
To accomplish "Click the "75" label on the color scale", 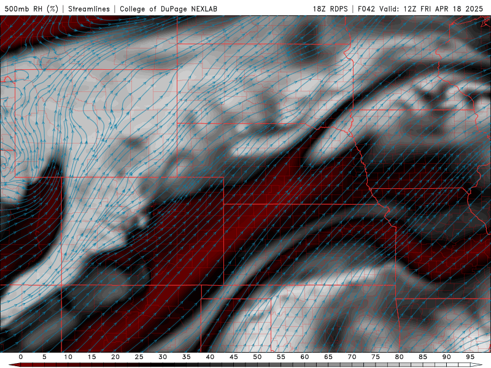I will point(376,357).
